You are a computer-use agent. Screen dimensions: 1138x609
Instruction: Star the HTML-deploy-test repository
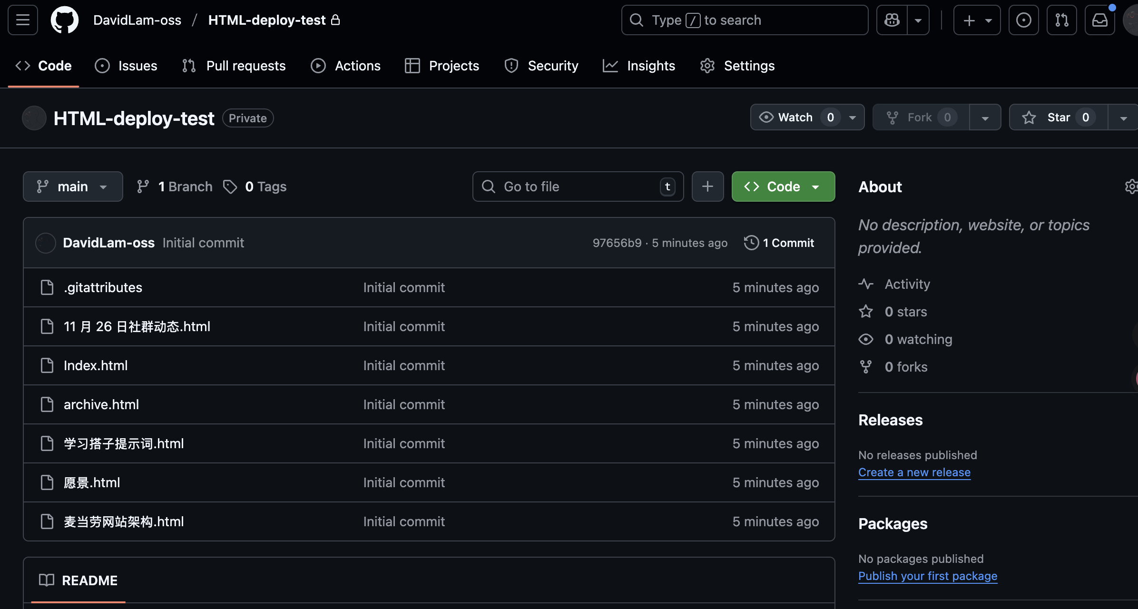click(x=1057, y=117)
